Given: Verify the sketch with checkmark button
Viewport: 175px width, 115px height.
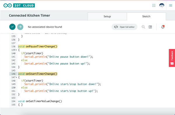Looking at the screenshot, I should (12, 27).
